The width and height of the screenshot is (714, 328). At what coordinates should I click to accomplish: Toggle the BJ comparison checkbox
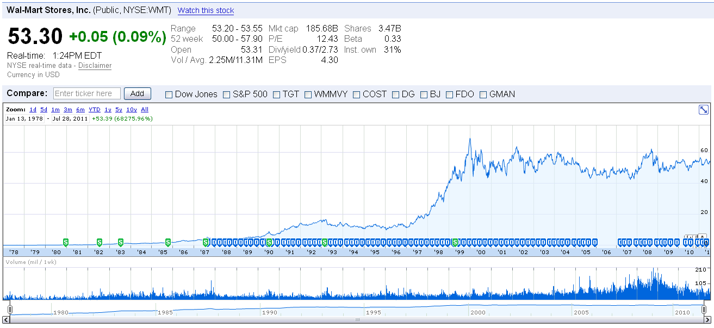[x=424, y=94]
